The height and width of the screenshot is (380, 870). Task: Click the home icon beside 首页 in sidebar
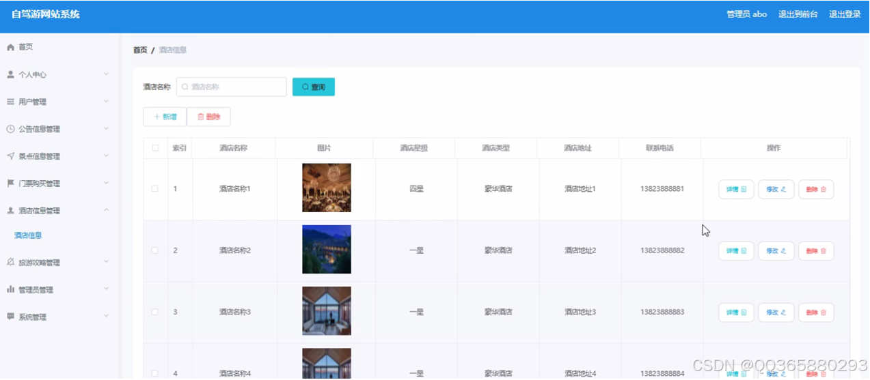pyautogui.click(x=10, y=47)
